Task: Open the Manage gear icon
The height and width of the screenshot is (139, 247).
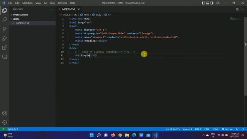Action: pos(5,122)
